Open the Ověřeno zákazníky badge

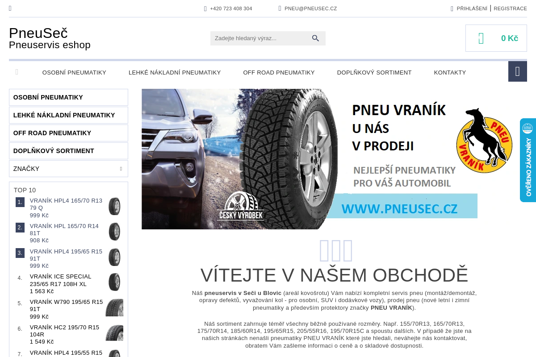pos(528,160)
